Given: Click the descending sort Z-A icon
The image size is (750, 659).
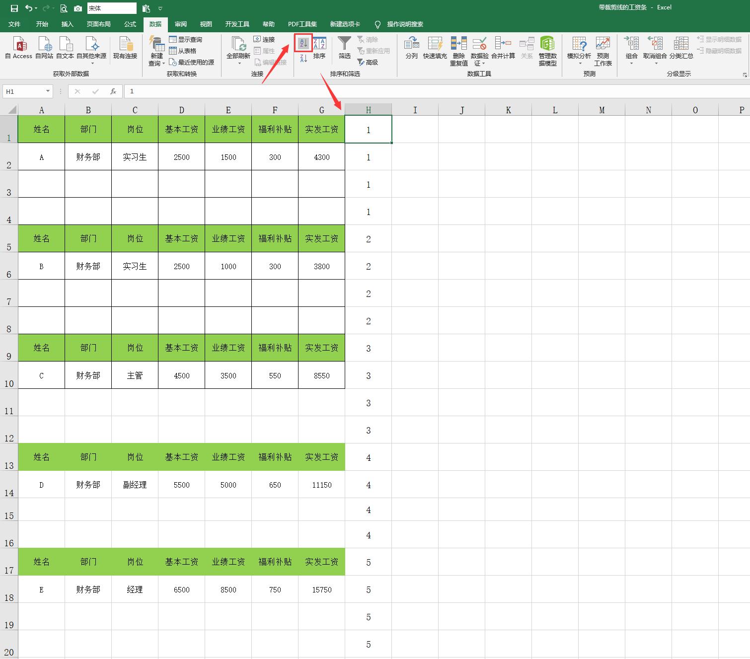Looking at the screenshot, I should pos(303,58).
